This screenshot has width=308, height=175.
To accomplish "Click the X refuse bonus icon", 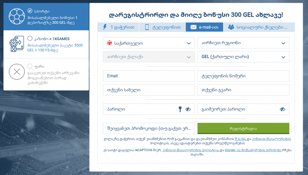I will coord(17,72).
